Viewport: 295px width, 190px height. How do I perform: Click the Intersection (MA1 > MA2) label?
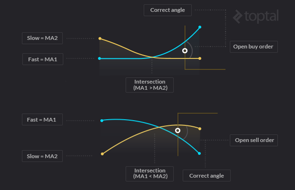[x=149, y=85]
